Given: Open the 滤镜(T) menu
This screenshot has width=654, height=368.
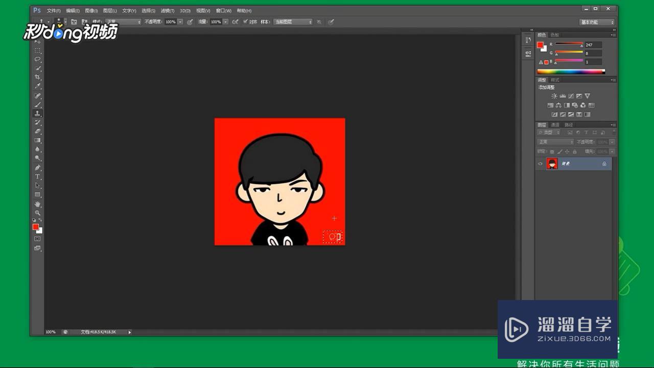Looking at the screenshot, I should point(168,11).
